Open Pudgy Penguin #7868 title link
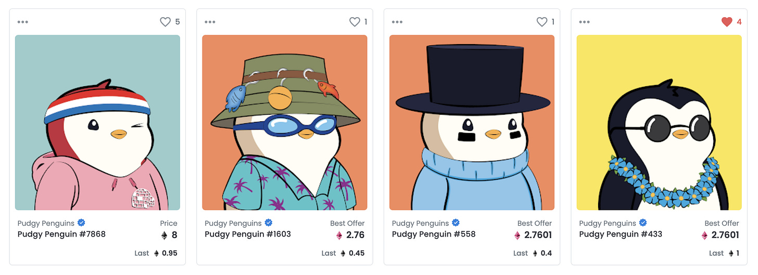Image resolution: width=758 pixels, height=275 pixels. click(x=61, y=234)
